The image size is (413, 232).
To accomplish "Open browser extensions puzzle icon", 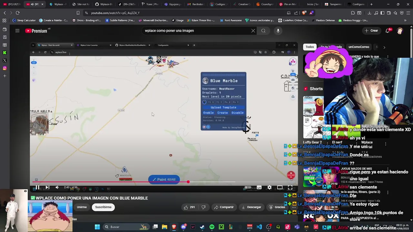I will [353, 13].
